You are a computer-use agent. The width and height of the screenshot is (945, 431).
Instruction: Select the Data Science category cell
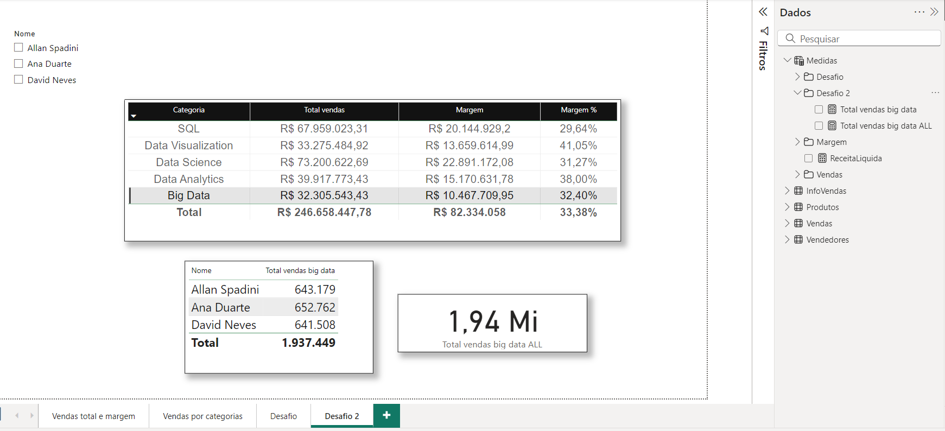coord(189,162)
